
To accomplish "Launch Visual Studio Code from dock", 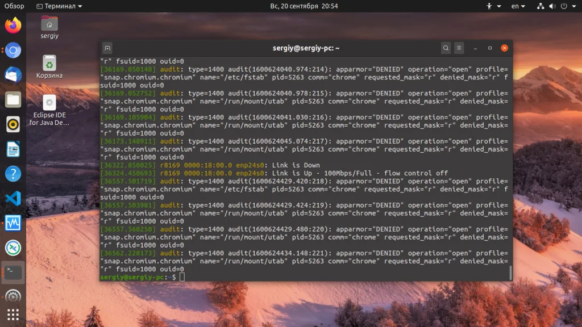I will click(13, 199).
